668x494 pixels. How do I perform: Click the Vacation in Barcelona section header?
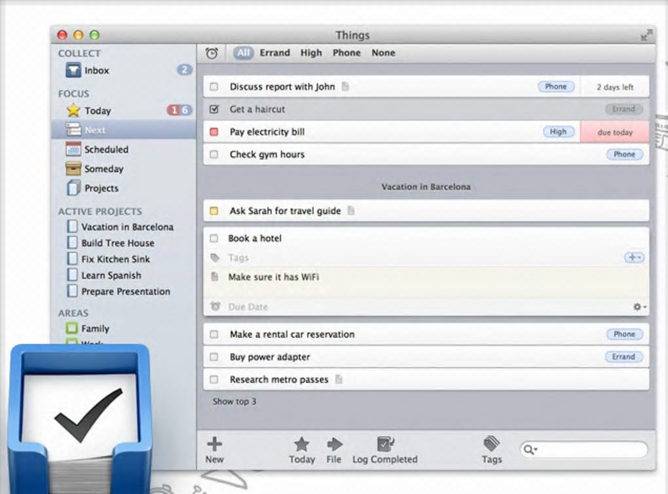pos(426,187)
